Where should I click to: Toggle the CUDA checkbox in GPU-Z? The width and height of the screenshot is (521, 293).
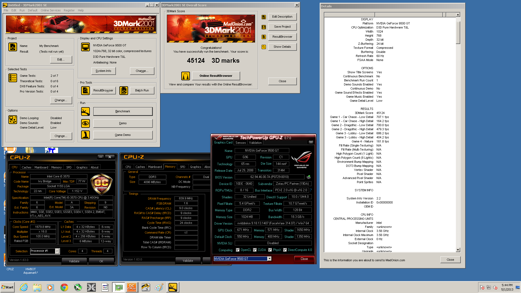pyautogui.click(x=255, y=250)
